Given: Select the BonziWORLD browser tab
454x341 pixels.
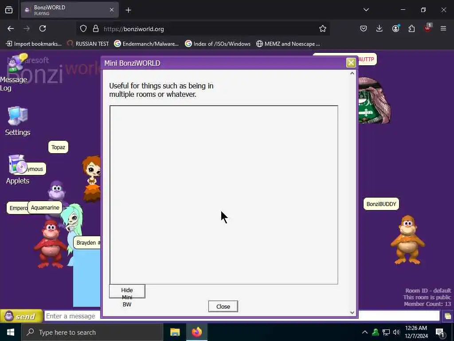Looking at the screenshot, I should (x=70, y=10).
